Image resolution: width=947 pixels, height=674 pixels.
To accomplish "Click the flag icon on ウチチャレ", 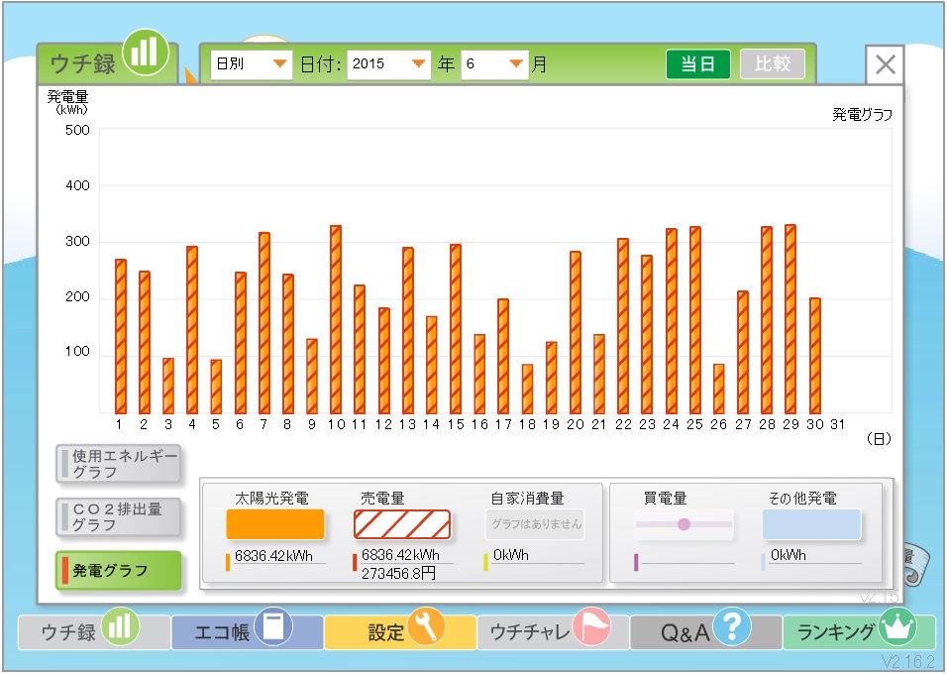I will click(590, 626).
